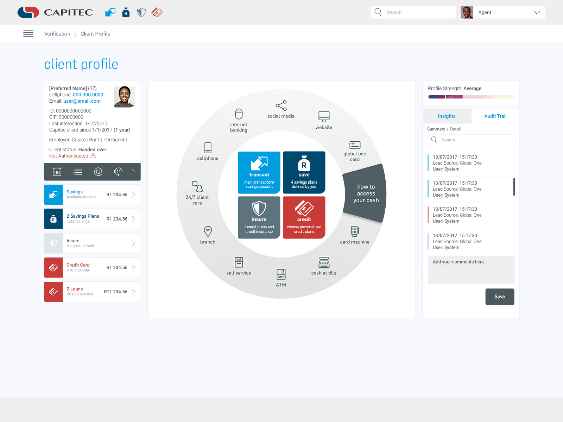
Task: Open the transact icon in header
Action: 110,13
